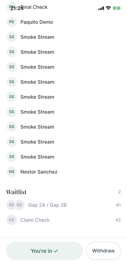The image size is (127, 275).
Task: Open Nestor Sanchez player entry
Action: 64,172
